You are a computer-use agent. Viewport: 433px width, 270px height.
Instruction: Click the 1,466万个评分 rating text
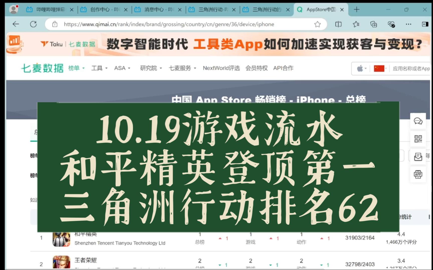click(401, 242)
